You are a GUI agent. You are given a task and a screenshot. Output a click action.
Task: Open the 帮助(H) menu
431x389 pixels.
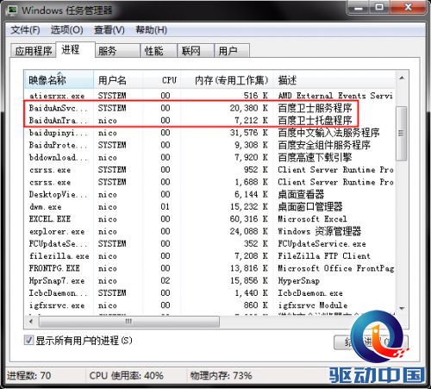(151, 30)
